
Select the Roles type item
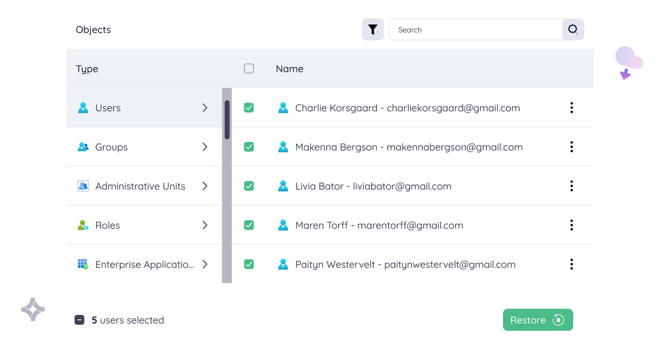[x=107, y=225]
